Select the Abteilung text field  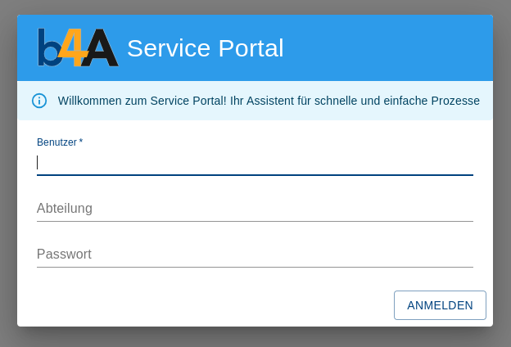coord(255,209)
